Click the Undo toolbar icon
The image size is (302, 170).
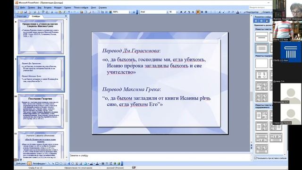pos(68,12)
